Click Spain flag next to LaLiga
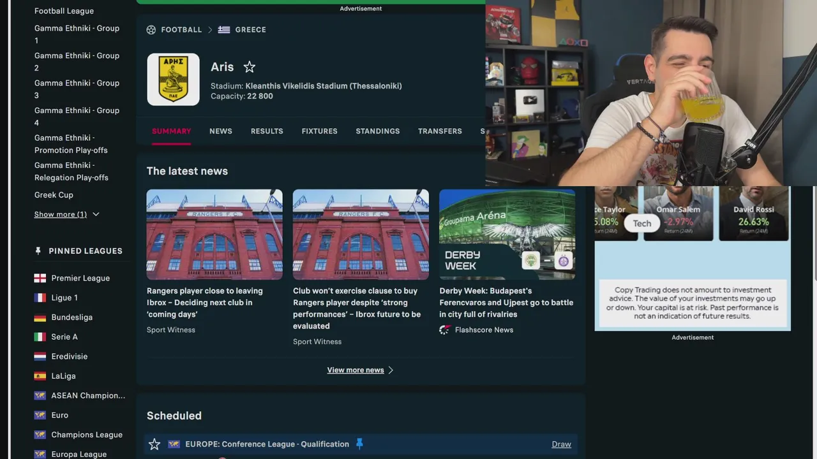This screenshot has width=817, height=459. (x=40, y=376)
